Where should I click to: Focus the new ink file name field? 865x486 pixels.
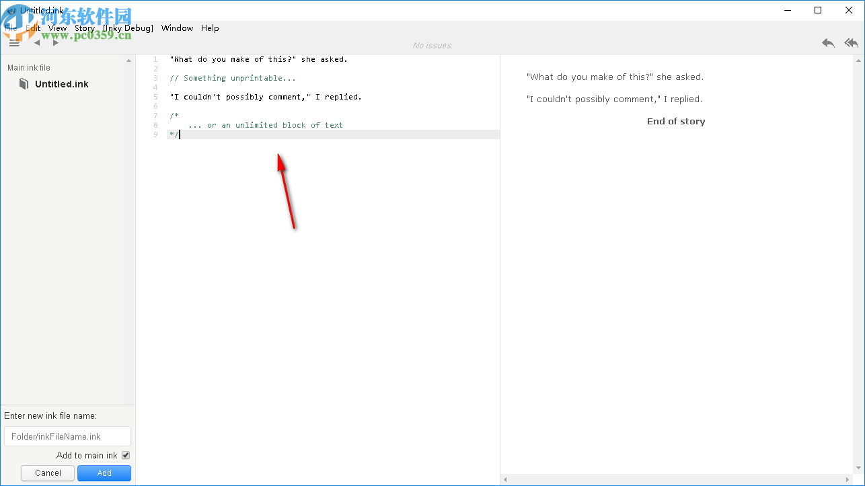(67, 436)
